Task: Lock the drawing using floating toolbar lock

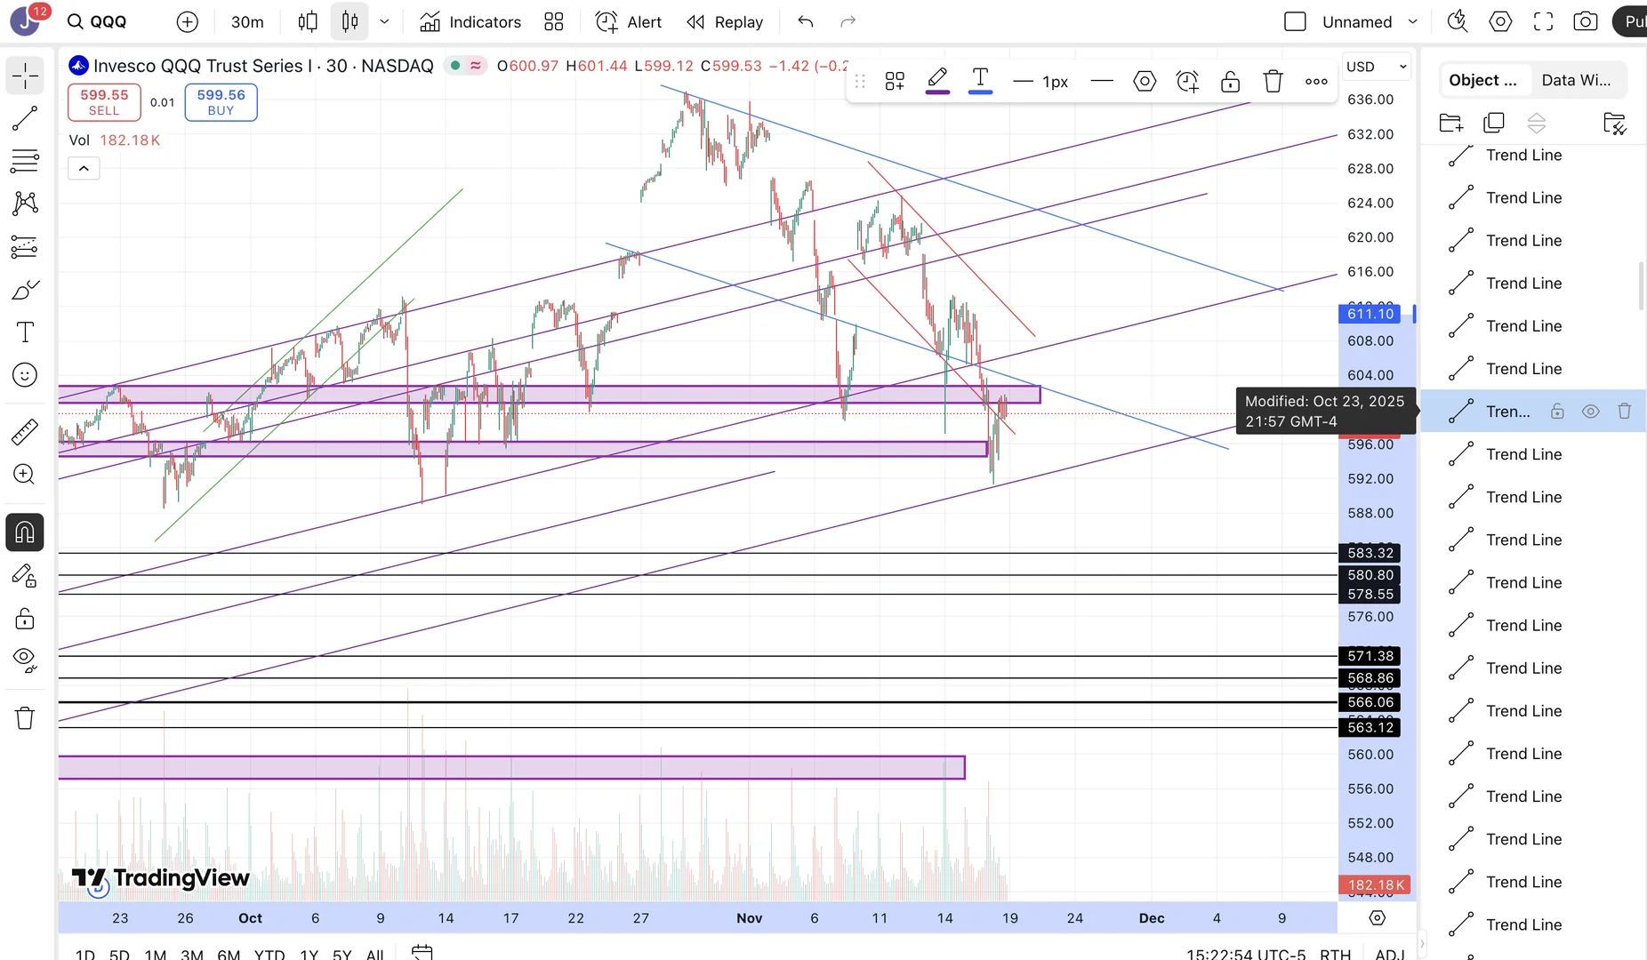Action: point(1230,82)
